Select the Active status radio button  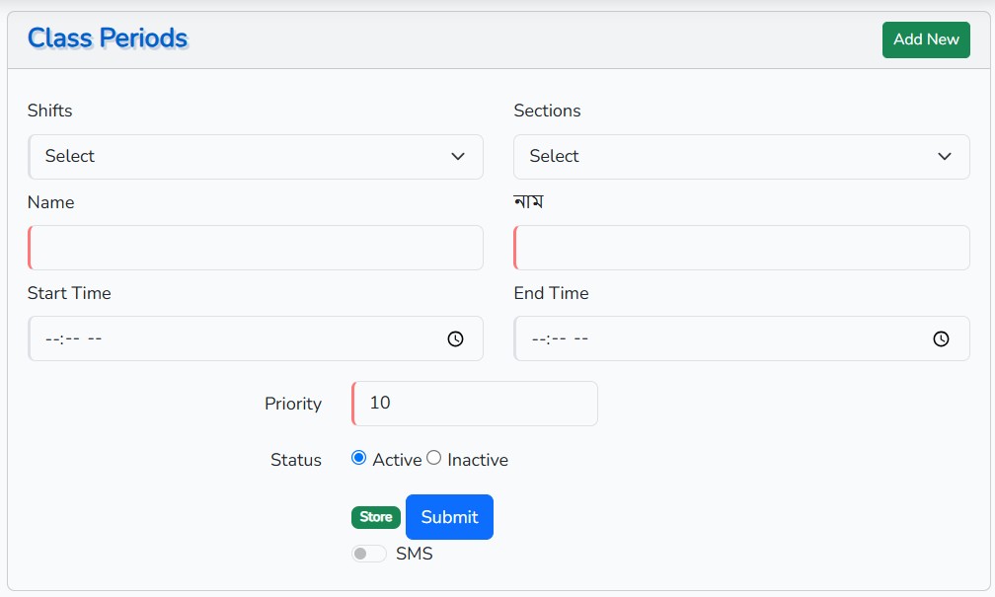[359, 458]
